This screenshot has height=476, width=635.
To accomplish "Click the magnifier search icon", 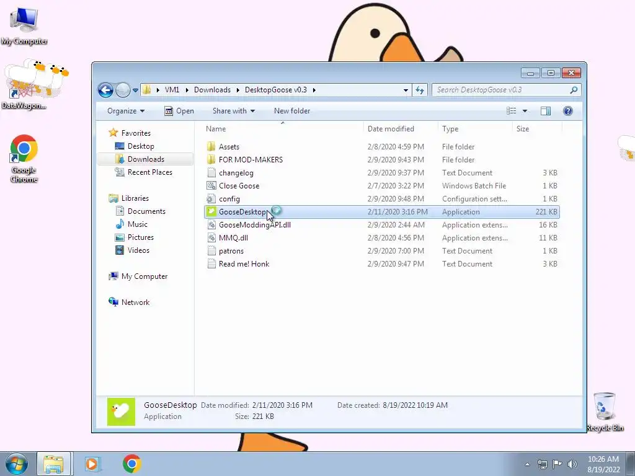I will tap(574, 90).
